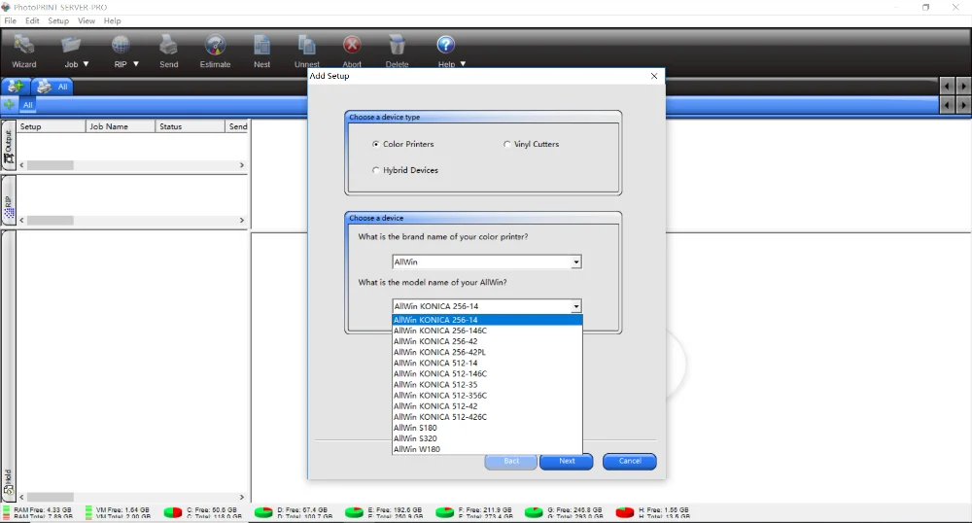Open the Help toolbar dropdown arrow

(x=463, y=64)
